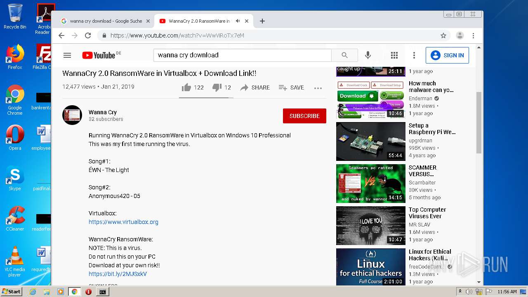Open Recycle Bin on desktop
Viewport: 528px width, 297px height.
15,16
